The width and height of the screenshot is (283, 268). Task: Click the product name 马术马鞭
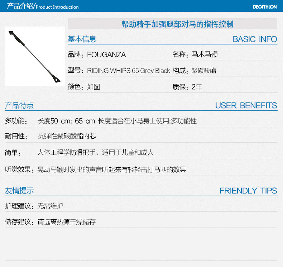coord(205,54)
